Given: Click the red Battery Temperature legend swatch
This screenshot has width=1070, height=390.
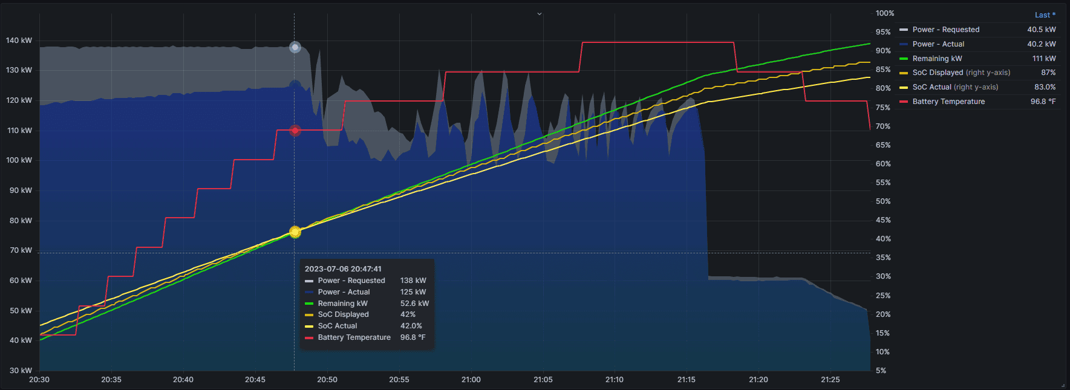Looking at the screenshot, I should click(x=904, y=102).
